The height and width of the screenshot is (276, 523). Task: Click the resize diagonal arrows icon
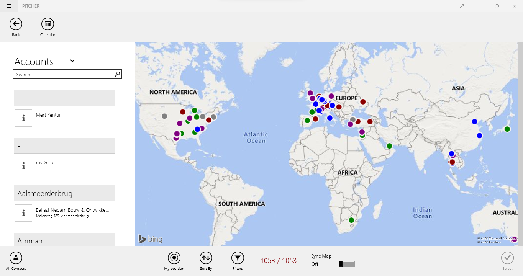pos(462,6)
